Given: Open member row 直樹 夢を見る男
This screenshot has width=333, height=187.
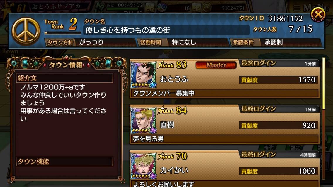Looking at the screenshot, I should pyautogui.click(x=225, y=124).
